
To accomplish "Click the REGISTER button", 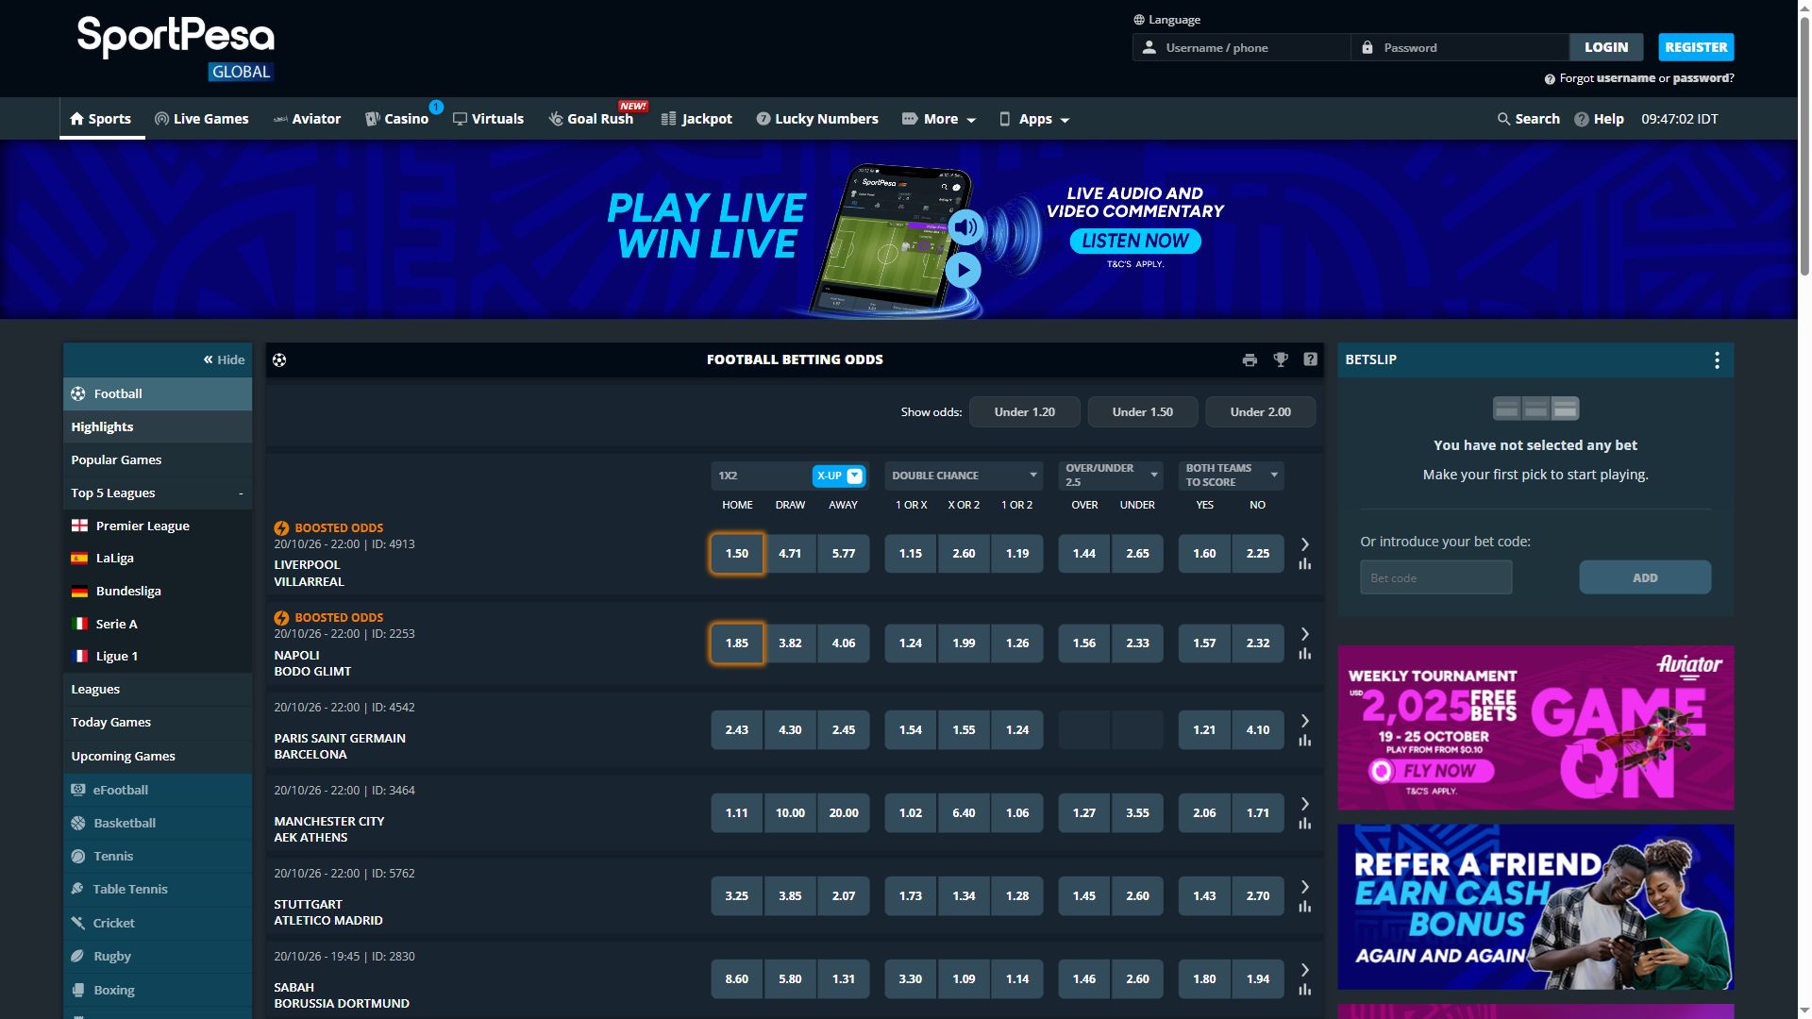I will point(1696,47).
